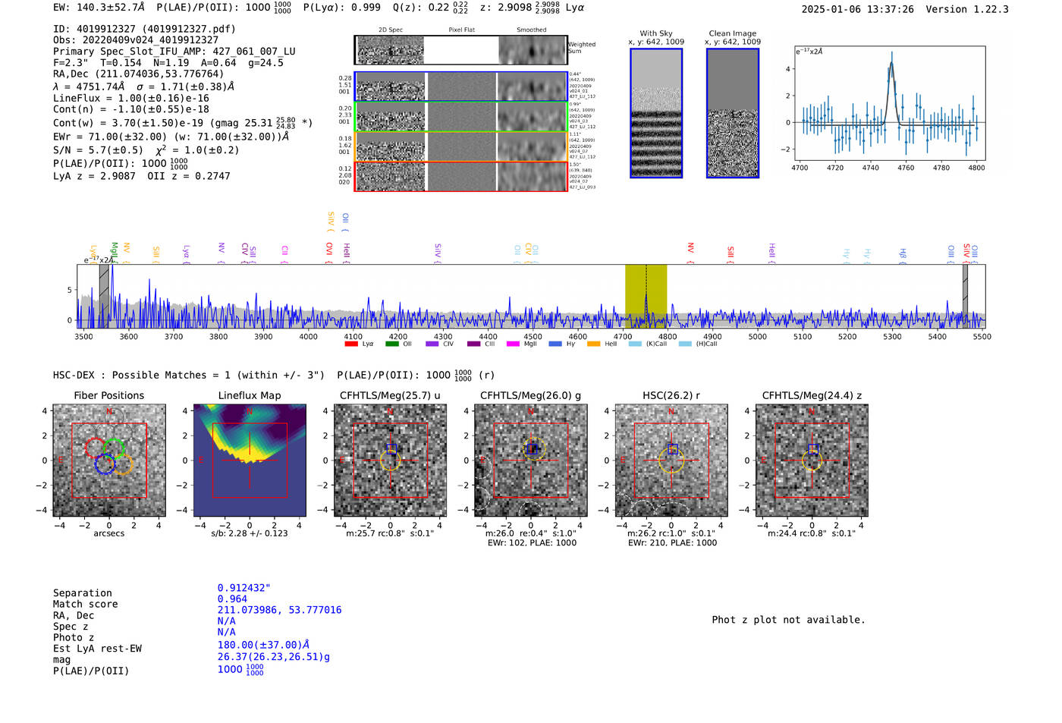The image size is (1062, 723).
Task: Open the CFHTLS/Meg(24.4) z image
Action: (x=812, y=461)
